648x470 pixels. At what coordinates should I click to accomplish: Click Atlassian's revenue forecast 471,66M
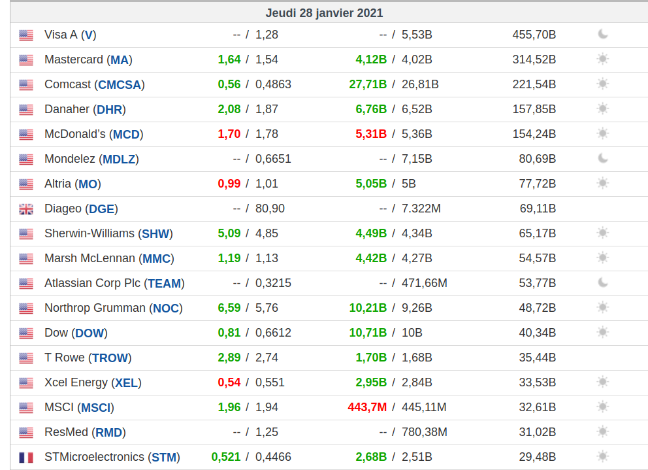click(x=425, y=283)
